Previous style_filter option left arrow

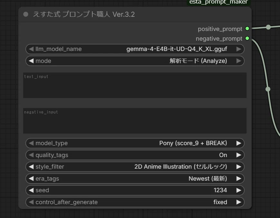pyautogui.click(x=31, y=167)
